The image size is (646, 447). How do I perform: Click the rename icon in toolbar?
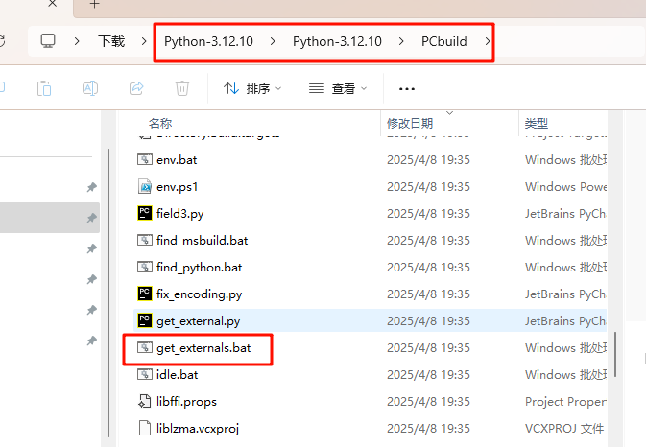90,88
